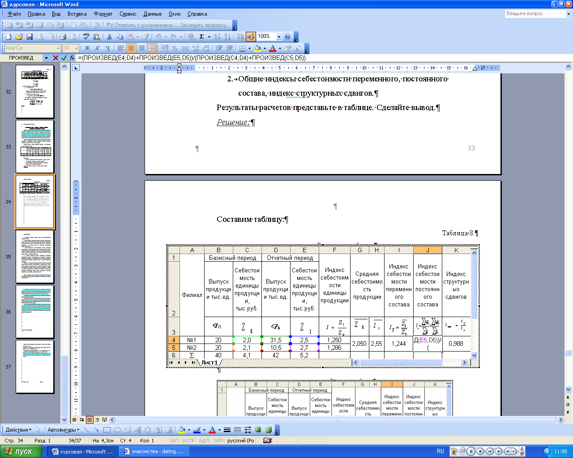Click the Paste clipboard icon
The height and width of the screenshot is (458, 573).
click(x=130, y=37)
